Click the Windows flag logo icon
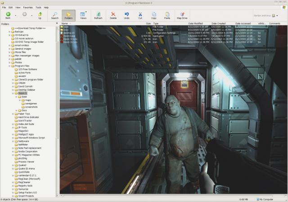The height and width of the screenshot is (202, 288). 284,8
